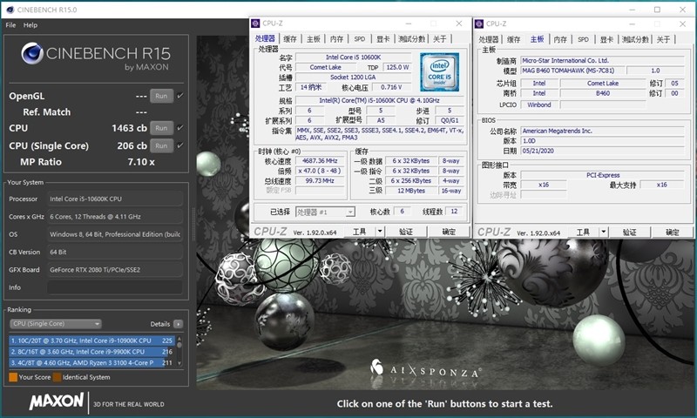
Task: Click the American Megatrends Inc. BIOS field
Action: click(602, 131)
